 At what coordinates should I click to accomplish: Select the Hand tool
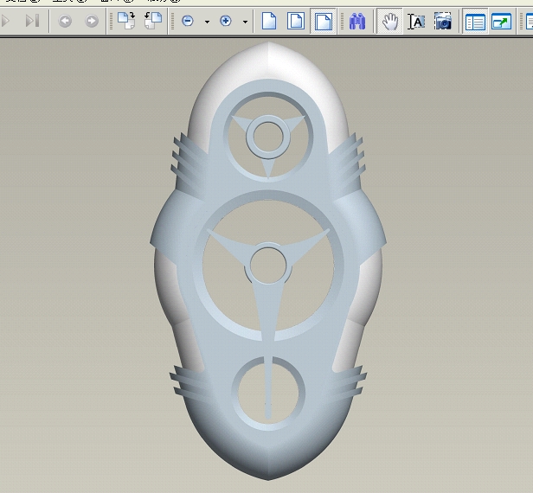390,22
